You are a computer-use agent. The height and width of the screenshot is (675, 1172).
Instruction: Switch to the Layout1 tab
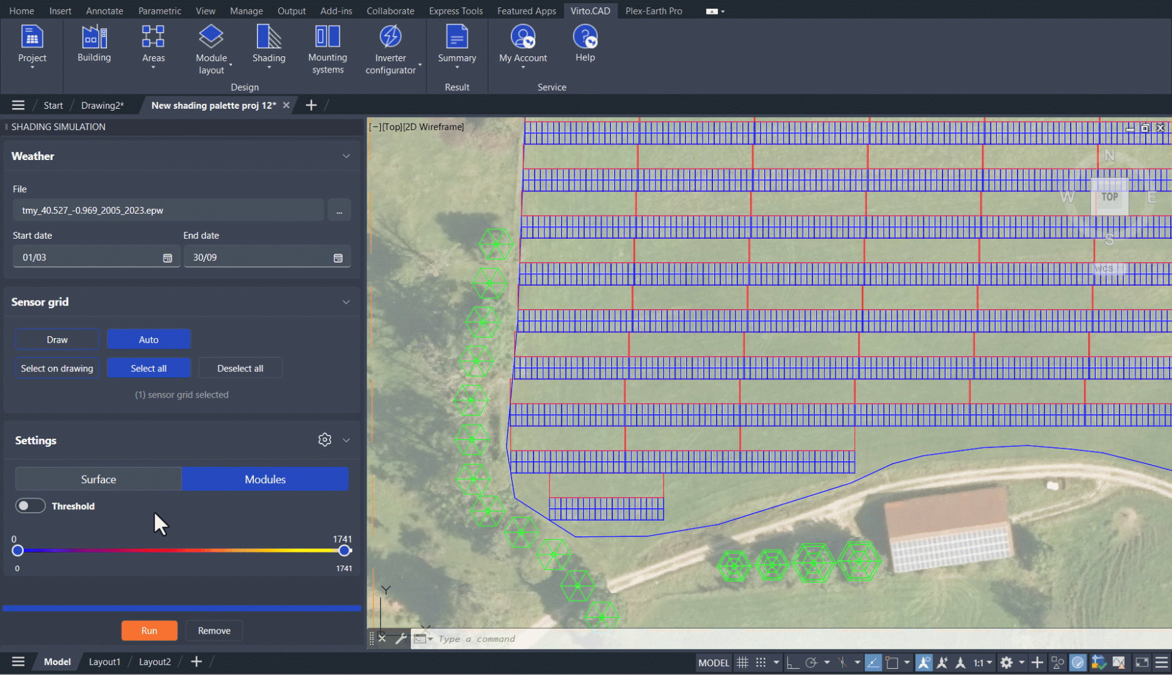pyautogui.click(x=104, y=662)
